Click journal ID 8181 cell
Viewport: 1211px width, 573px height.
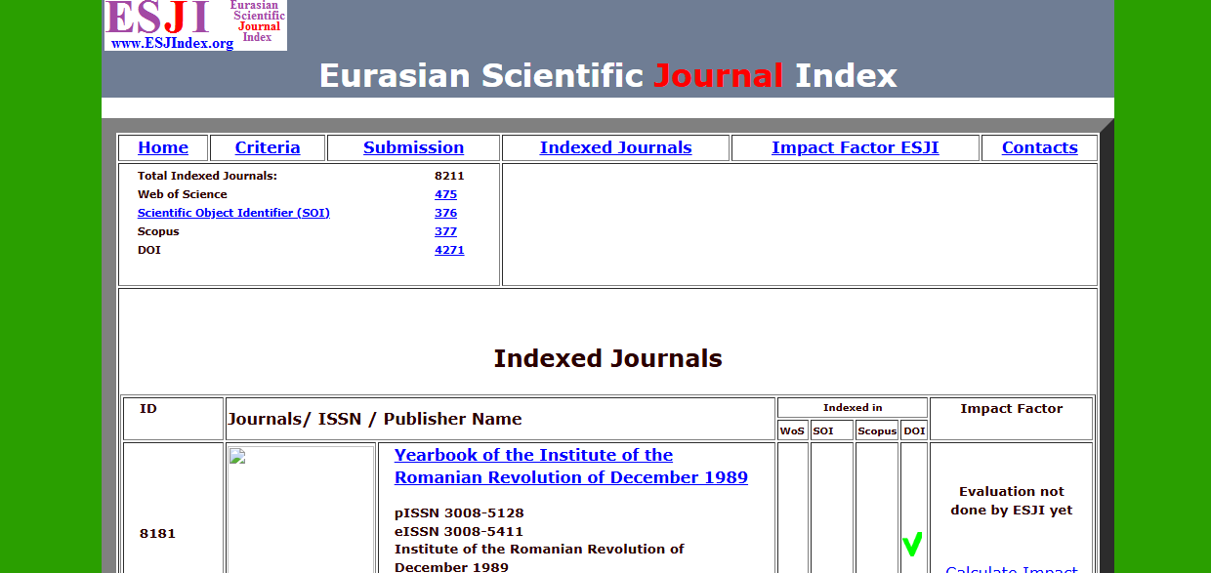tap(158, 533)
